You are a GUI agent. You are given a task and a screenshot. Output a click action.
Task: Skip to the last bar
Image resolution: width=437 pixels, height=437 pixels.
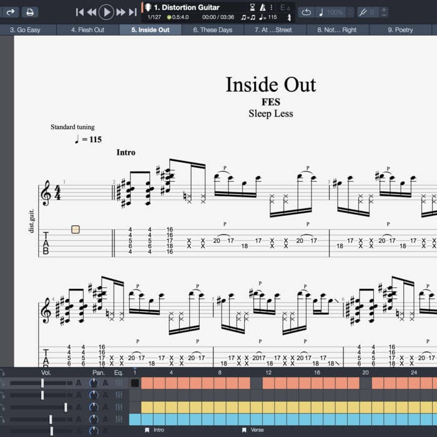(132, 12)
